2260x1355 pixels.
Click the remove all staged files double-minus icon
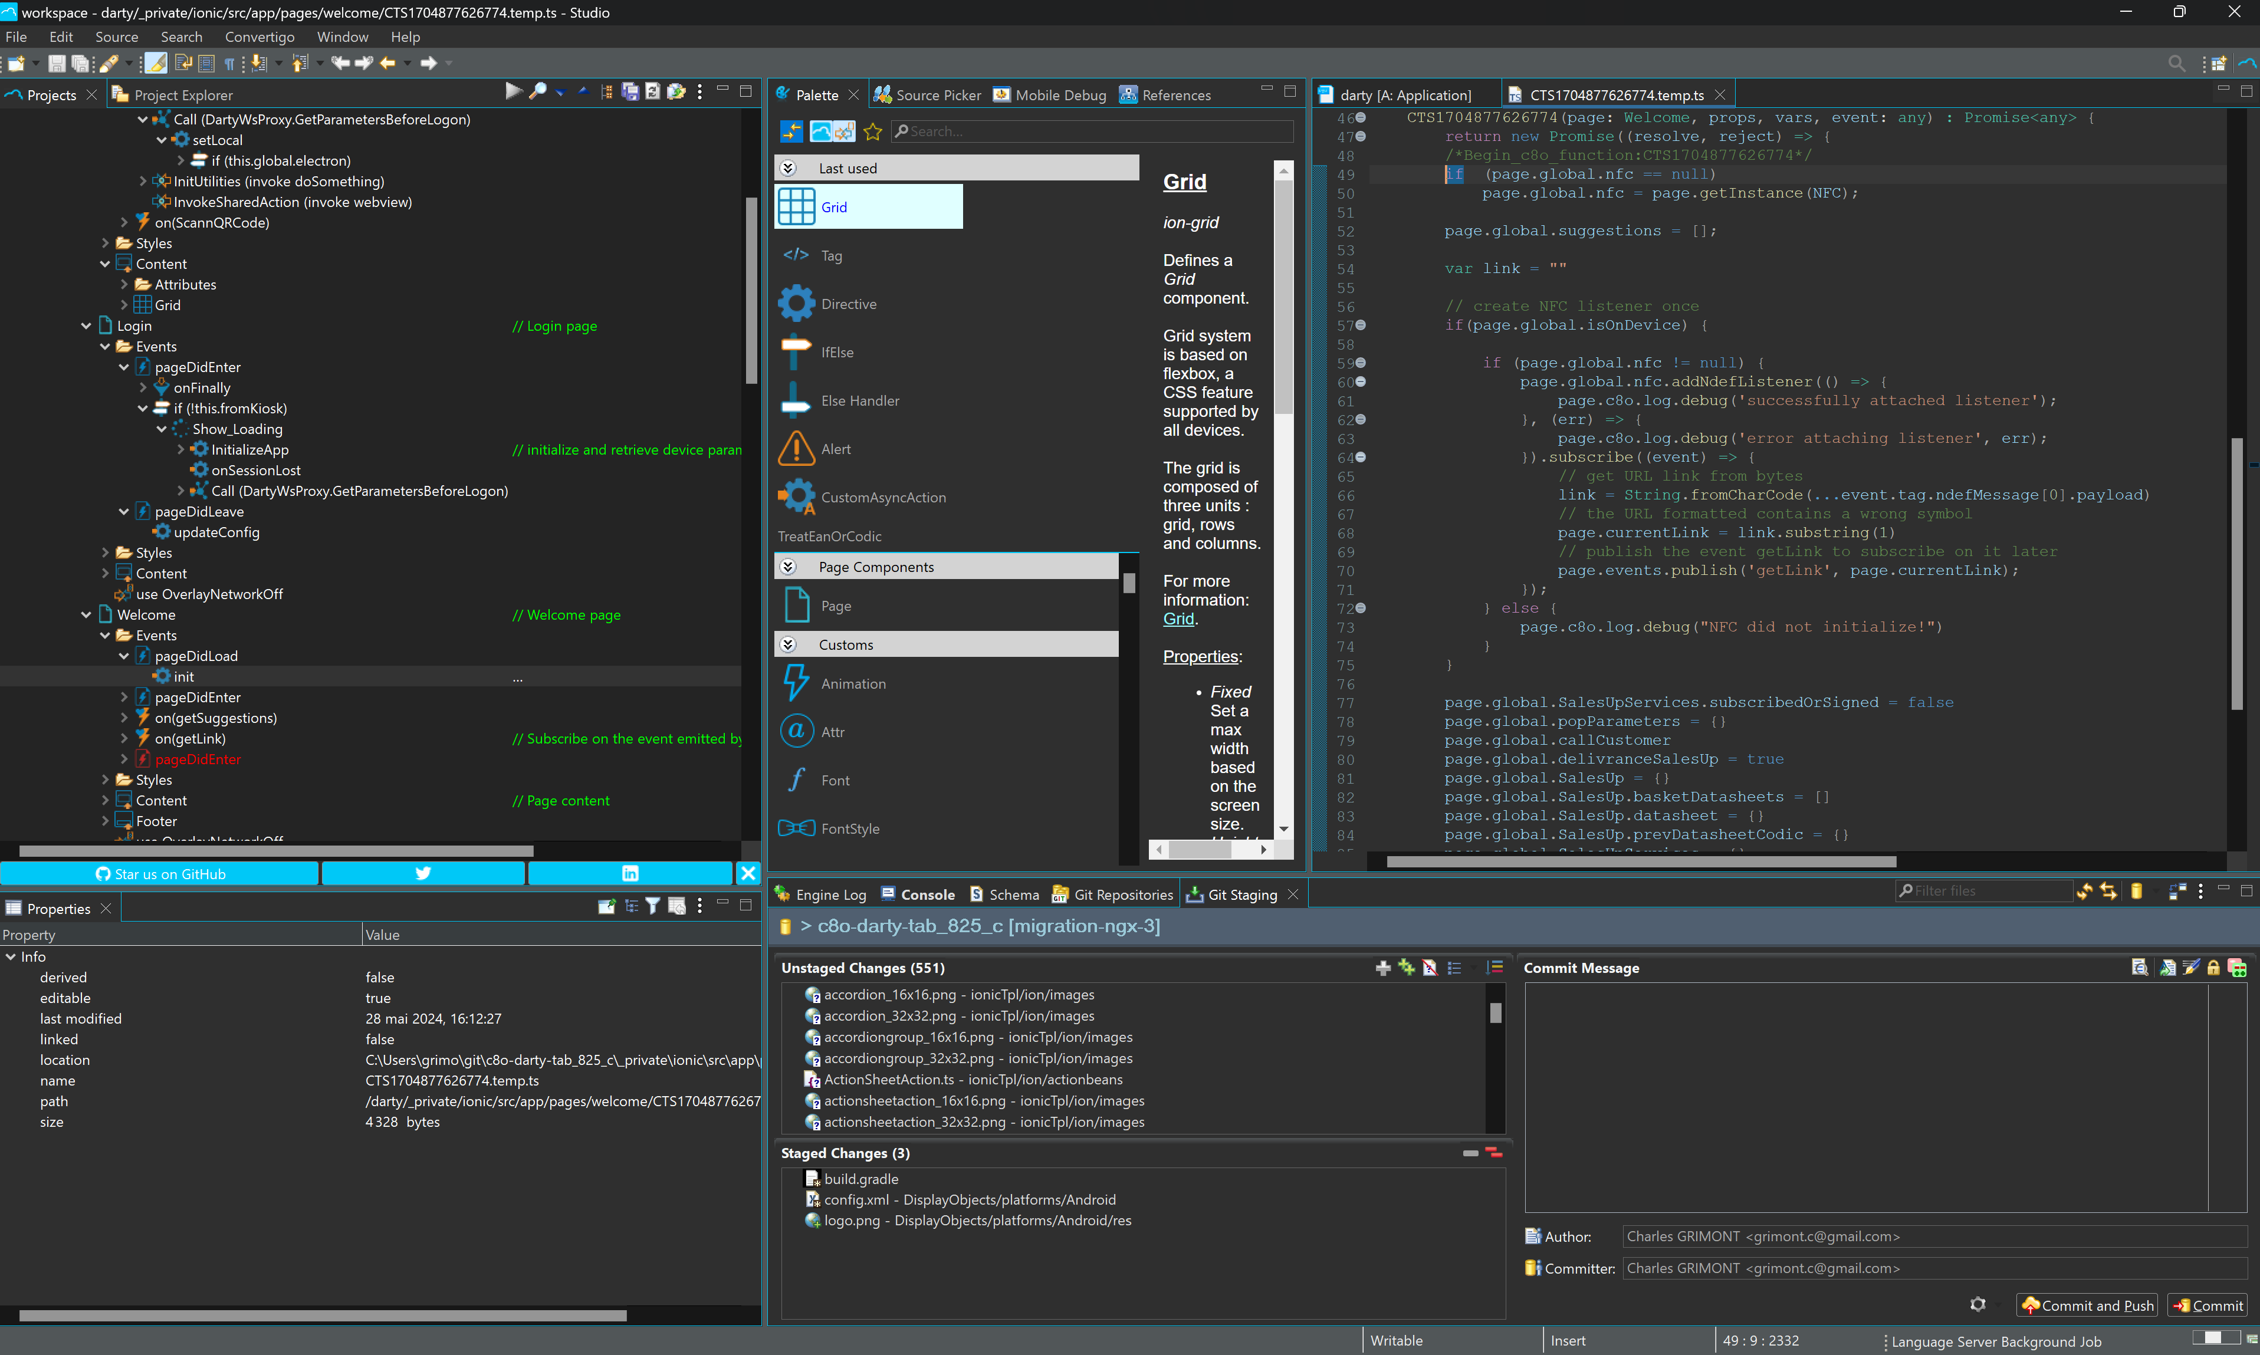1494,1153
